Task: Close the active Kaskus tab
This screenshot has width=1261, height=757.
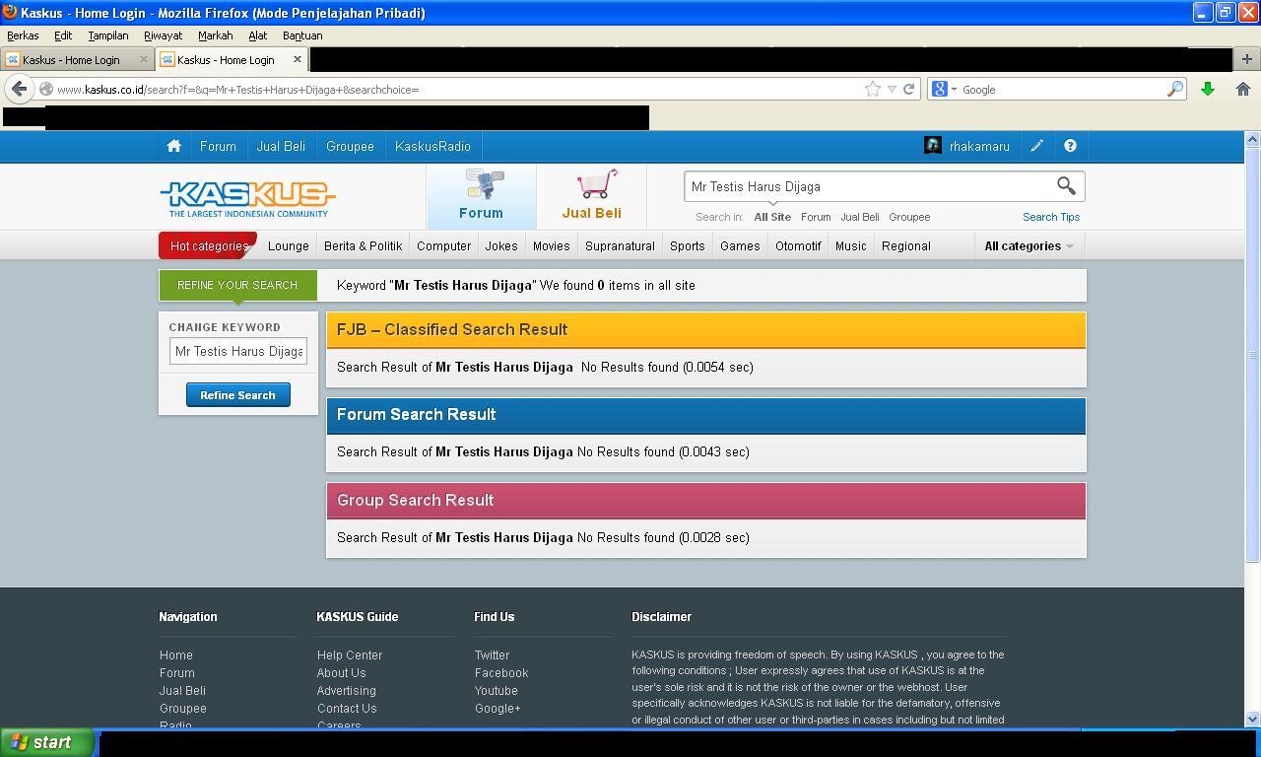Action: (298, 59)
